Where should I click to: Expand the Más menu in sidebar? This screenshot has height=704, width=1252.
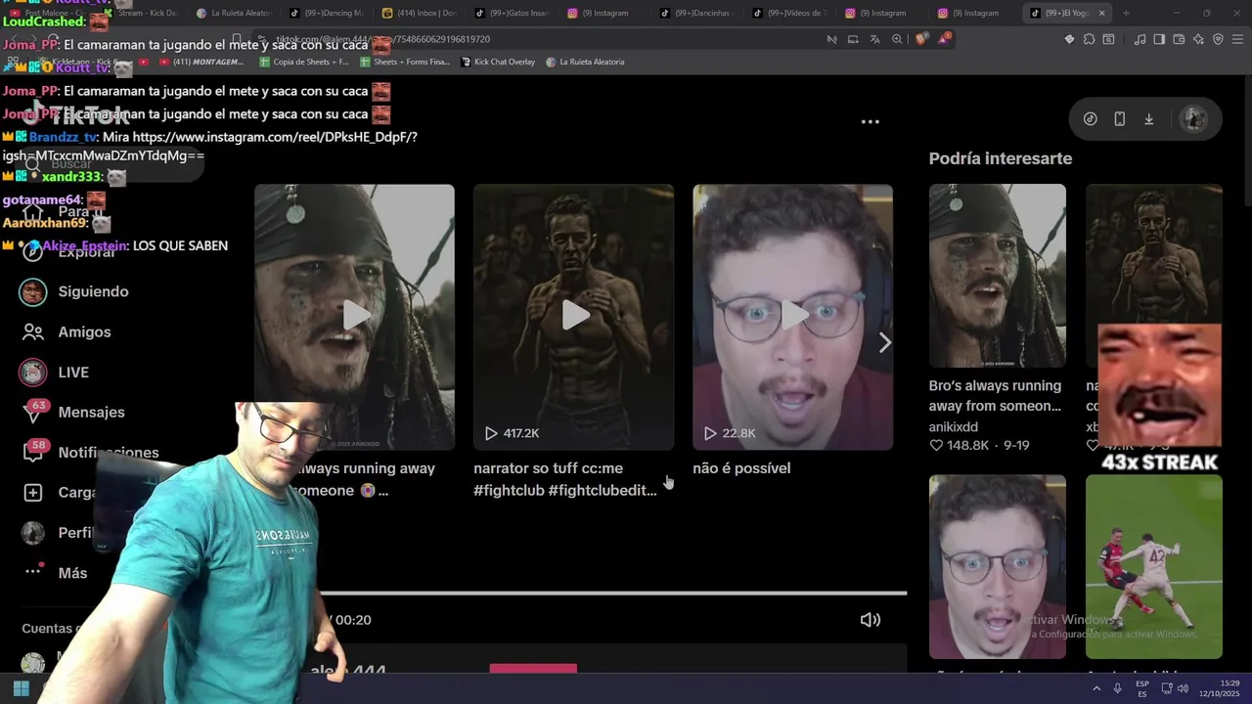[72, 573]
